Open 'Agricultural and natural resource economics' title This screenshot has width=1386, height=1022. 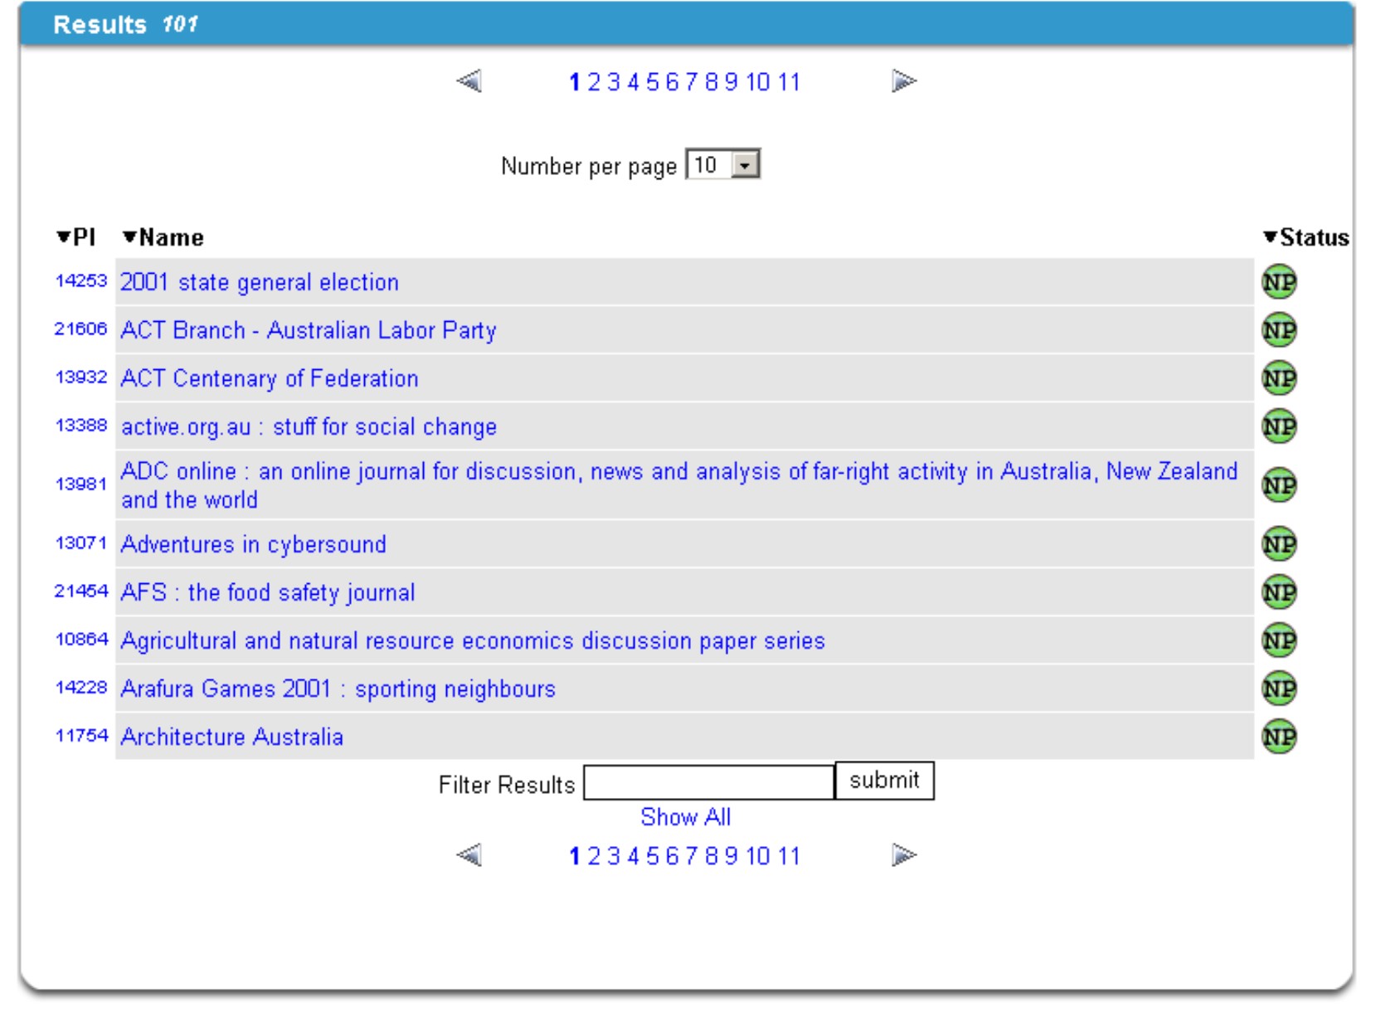[x=473, y=641]
